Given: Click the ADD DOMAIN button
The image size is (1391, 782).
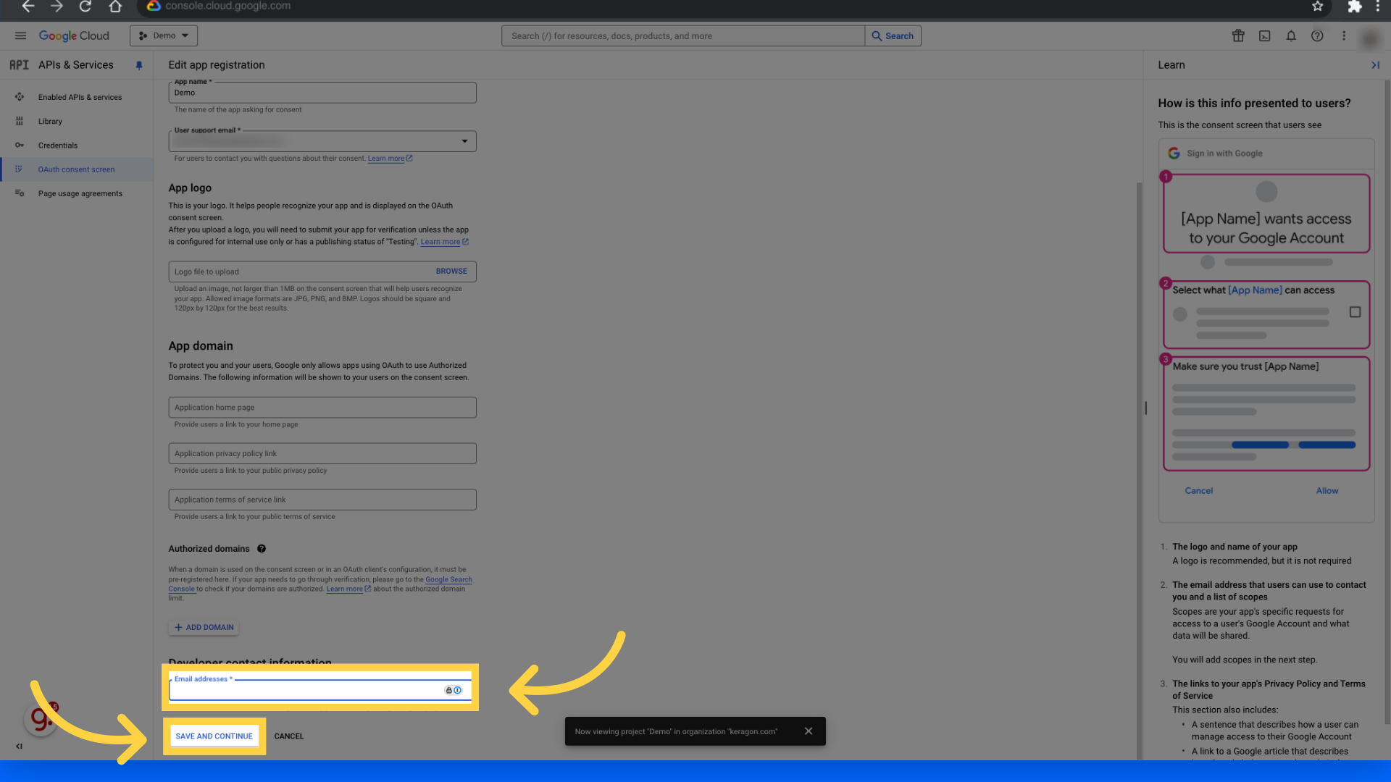Looking at the screenshot, I should point(204,627).
